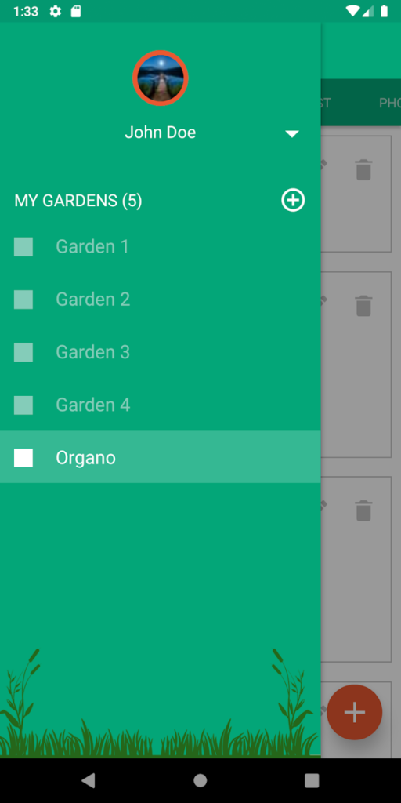Click the first card's trash delete icon
Image resolution: width=401 pixels, height=803 pixels.
click(x=363, y=169)
